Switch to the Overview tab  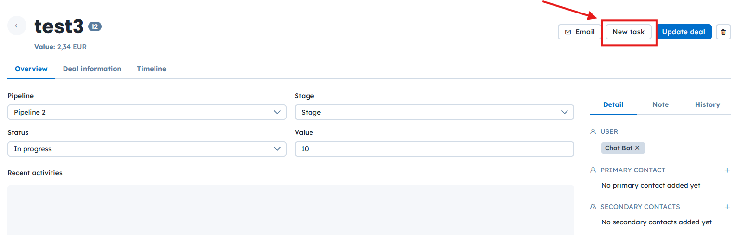tap(31, 69)
